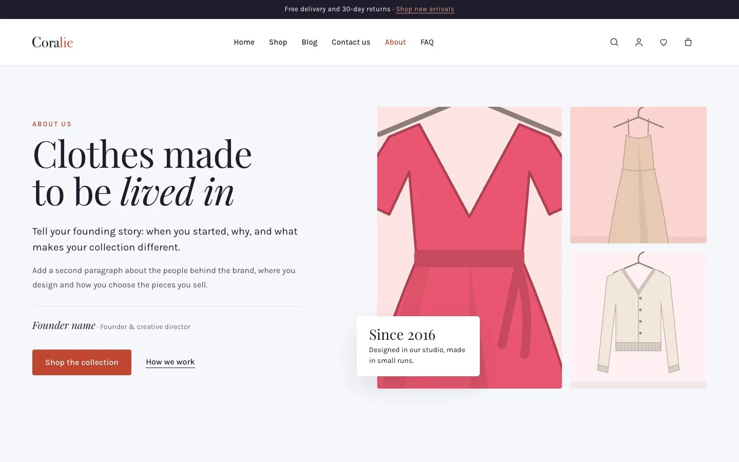Click the ABOUT US eyebrow label
Viewport: 739px width, 462px height.
click(52, 124)
